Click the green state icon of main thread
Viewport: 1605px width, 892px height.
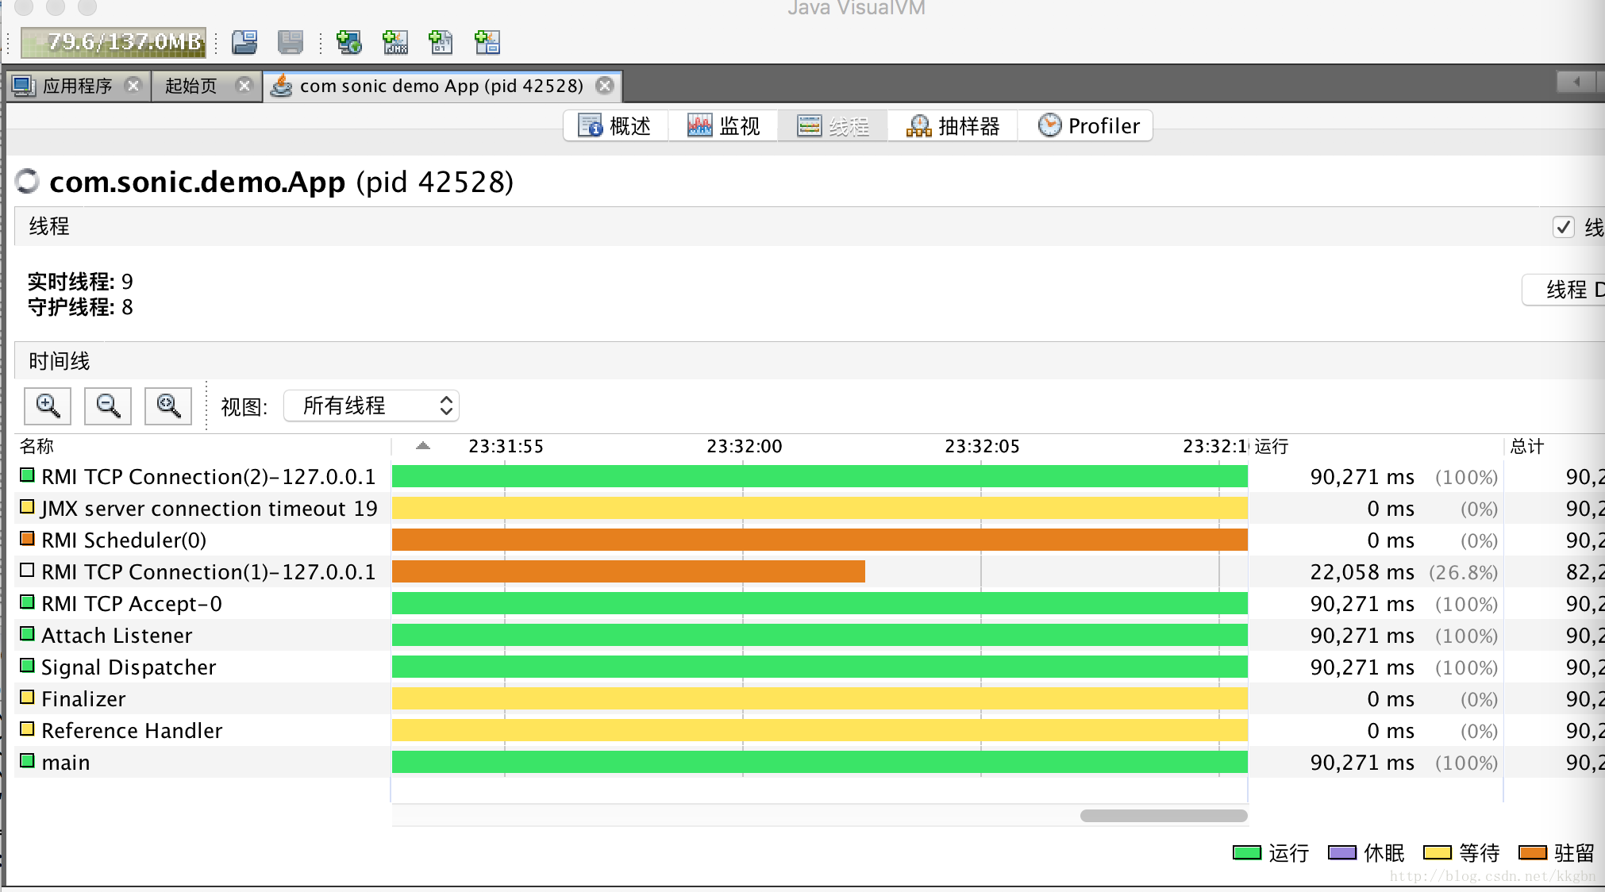[x=28, y=761]
